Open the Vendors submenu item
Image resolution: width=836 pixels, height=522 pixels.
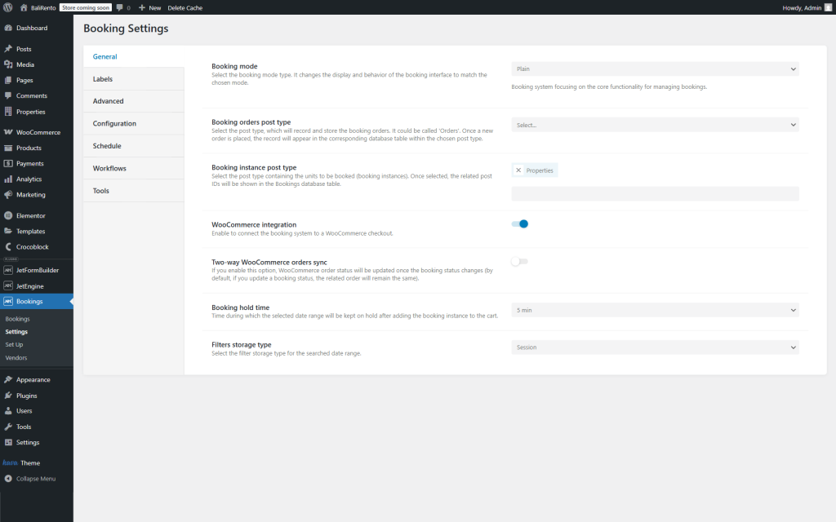(16, 357)
